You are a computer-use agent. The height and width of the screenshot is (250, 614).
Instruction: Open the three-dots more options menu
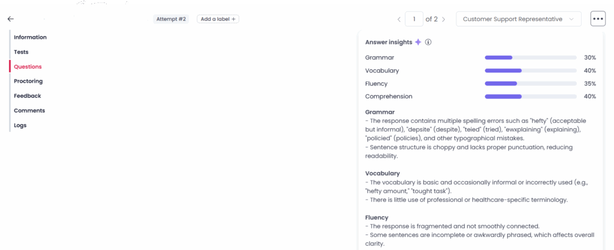point(598,19)
